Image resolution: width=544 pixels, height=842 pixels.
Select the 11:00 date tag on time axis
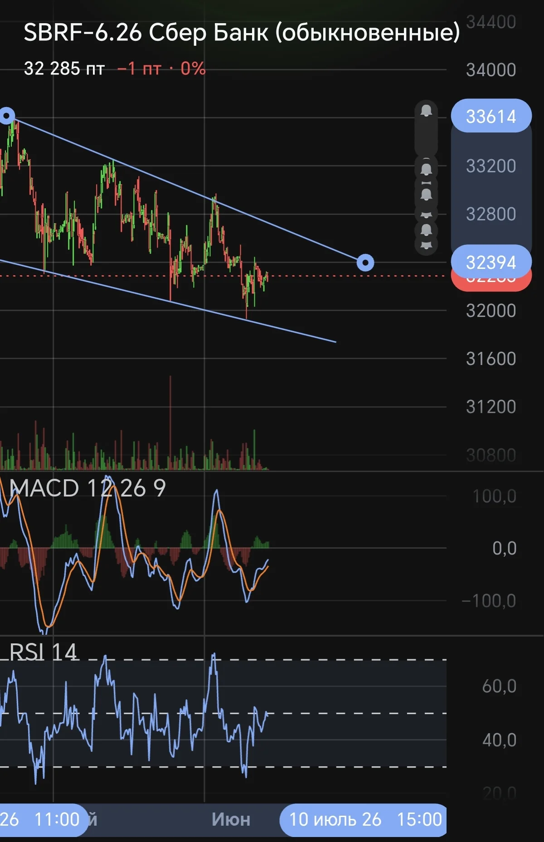click(x=44, y=820)
